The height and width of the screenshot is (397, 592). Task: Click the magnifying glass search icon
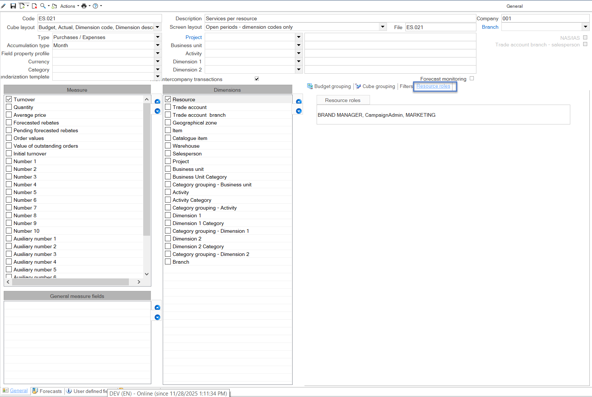43,6
